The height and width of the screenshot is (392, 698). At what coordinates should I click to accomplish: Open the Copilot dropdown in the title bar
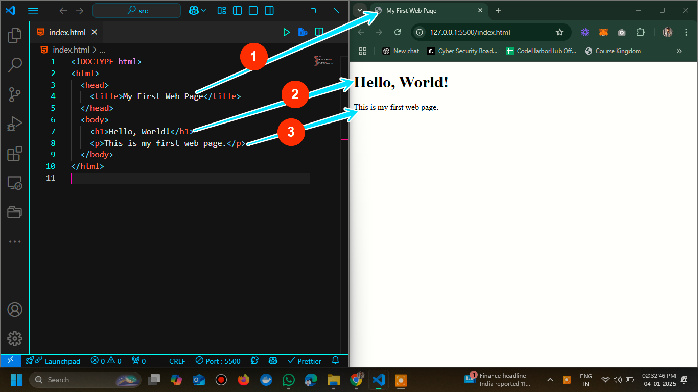[198, 11]
